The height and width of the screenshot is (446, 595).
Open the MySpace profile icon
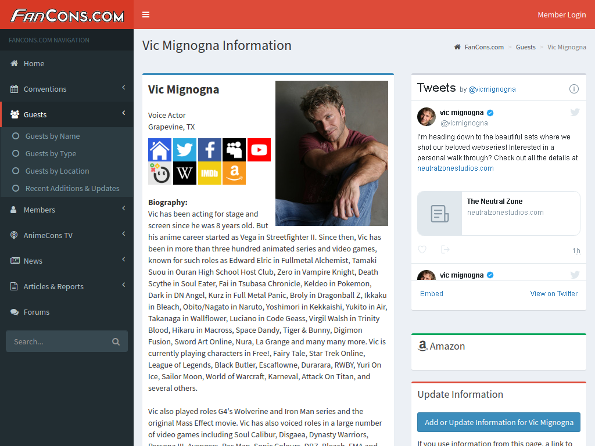234,150
